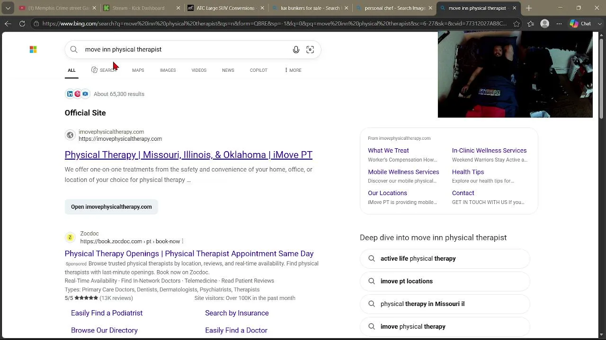Switch to the MAPS tab
606x340 pixels.
click(138, 70)
